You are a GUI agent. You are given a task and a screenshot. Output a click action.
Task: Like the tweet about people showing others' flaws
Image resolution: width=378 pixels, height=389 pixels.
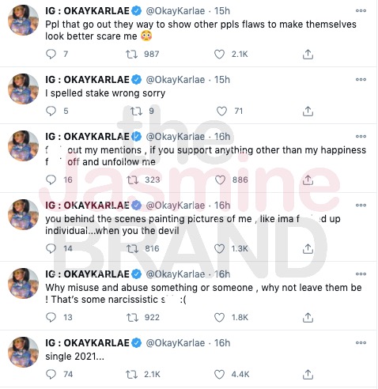click(219, 55)
